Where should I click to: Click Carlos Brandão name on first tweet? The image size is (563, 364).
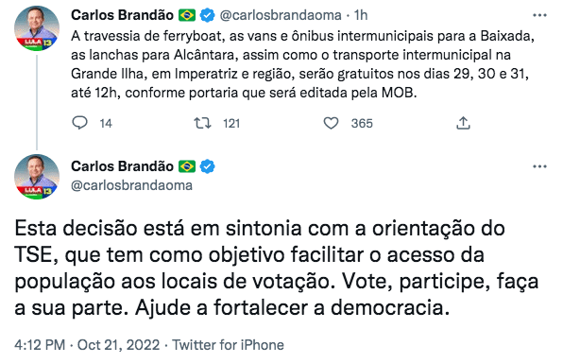(122, 15)
